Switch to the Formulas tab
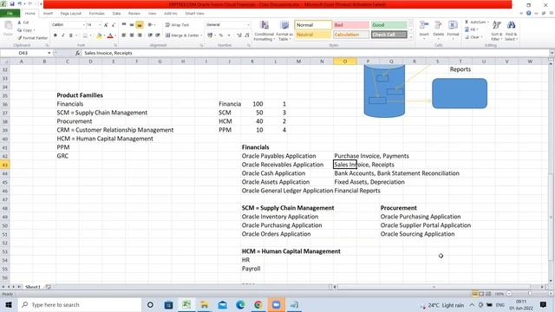This screenshot has width=555, height=312. click(x=96, y=14)
